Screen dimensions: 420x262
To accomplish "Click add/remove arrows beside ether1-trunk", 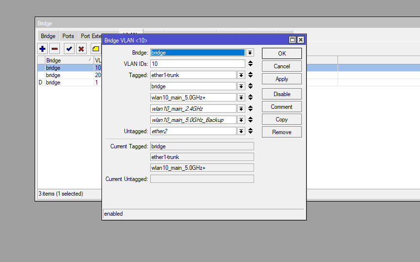I will pos(250,75).
